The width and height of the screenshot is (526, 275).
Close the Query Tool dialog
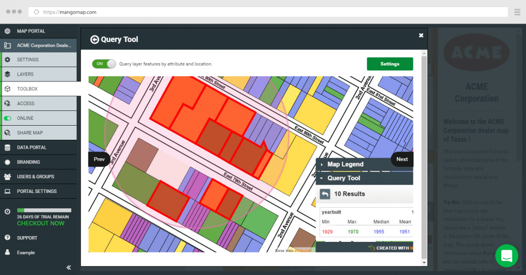click(x=421, y=35)
